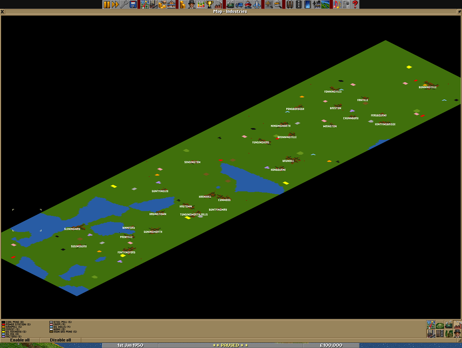Click the Map - Industries title bar
Image resolution: width=462 pixels, height=348 pixels.
point(230,12)
